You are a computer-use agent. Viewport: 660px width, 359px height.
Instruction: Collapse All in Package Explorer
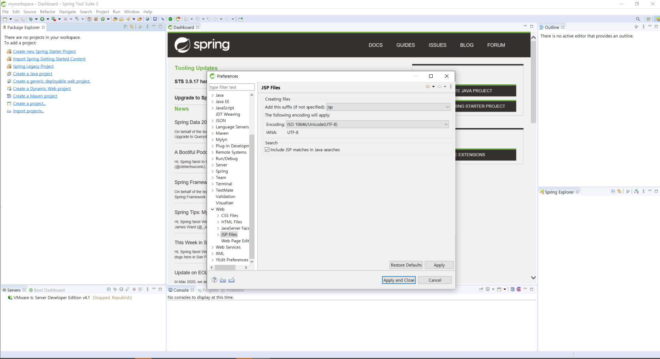pos(125,27)
